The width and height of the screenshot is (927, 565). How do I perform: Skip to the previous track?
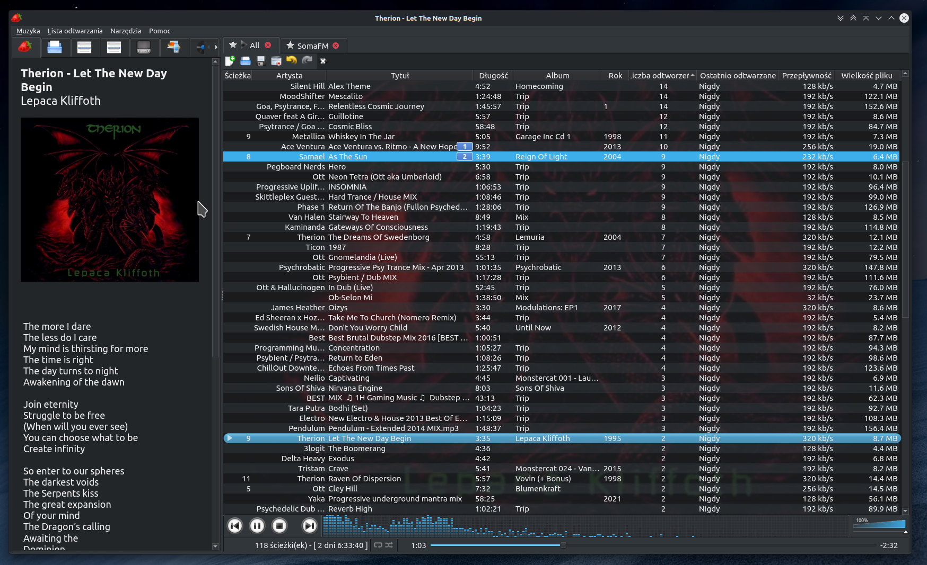click(235, 525)
